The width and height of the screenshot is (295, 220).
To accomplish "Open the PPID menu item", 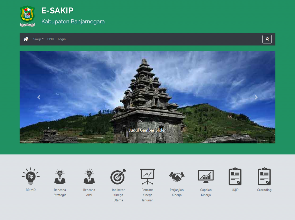I will tap(50, 39).
